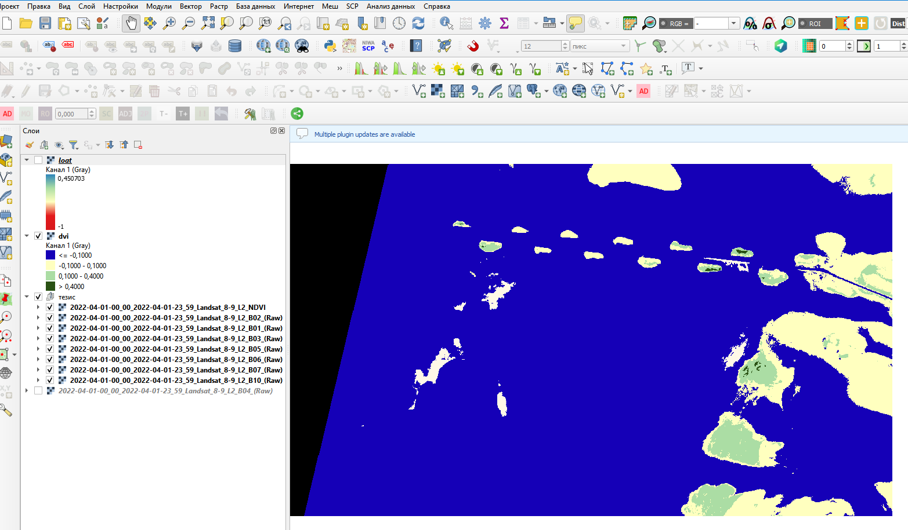Expand the Landsat_8-9_L2_B02_(Raw) layer entry
The image size is (908, 530).
click(38, 317)
